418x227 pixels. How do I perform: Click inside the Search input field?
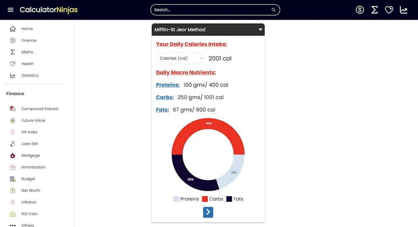pyautogui.click(x=210, y=10)
